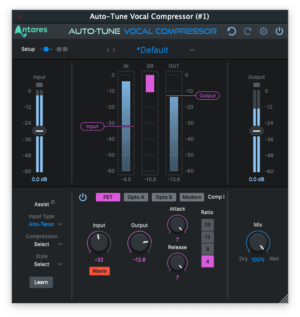Click the IN level meter
This screenshot has height=317, width=300.
click(126, 123)
